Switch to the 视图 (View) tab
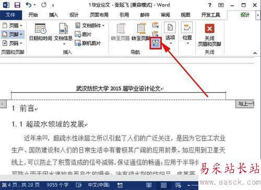 tap(185, 15)
